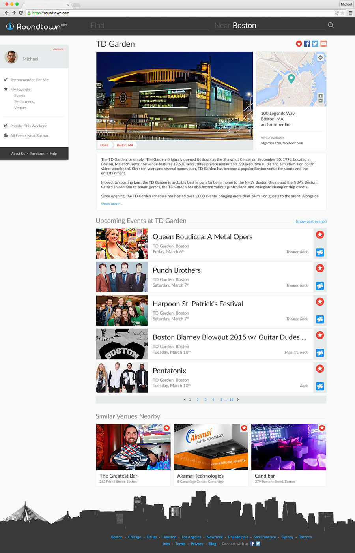Open favorite Performers in sidebar
Image resolution: width=355 pixels, height=553 pixels.
tap(24, 102)
